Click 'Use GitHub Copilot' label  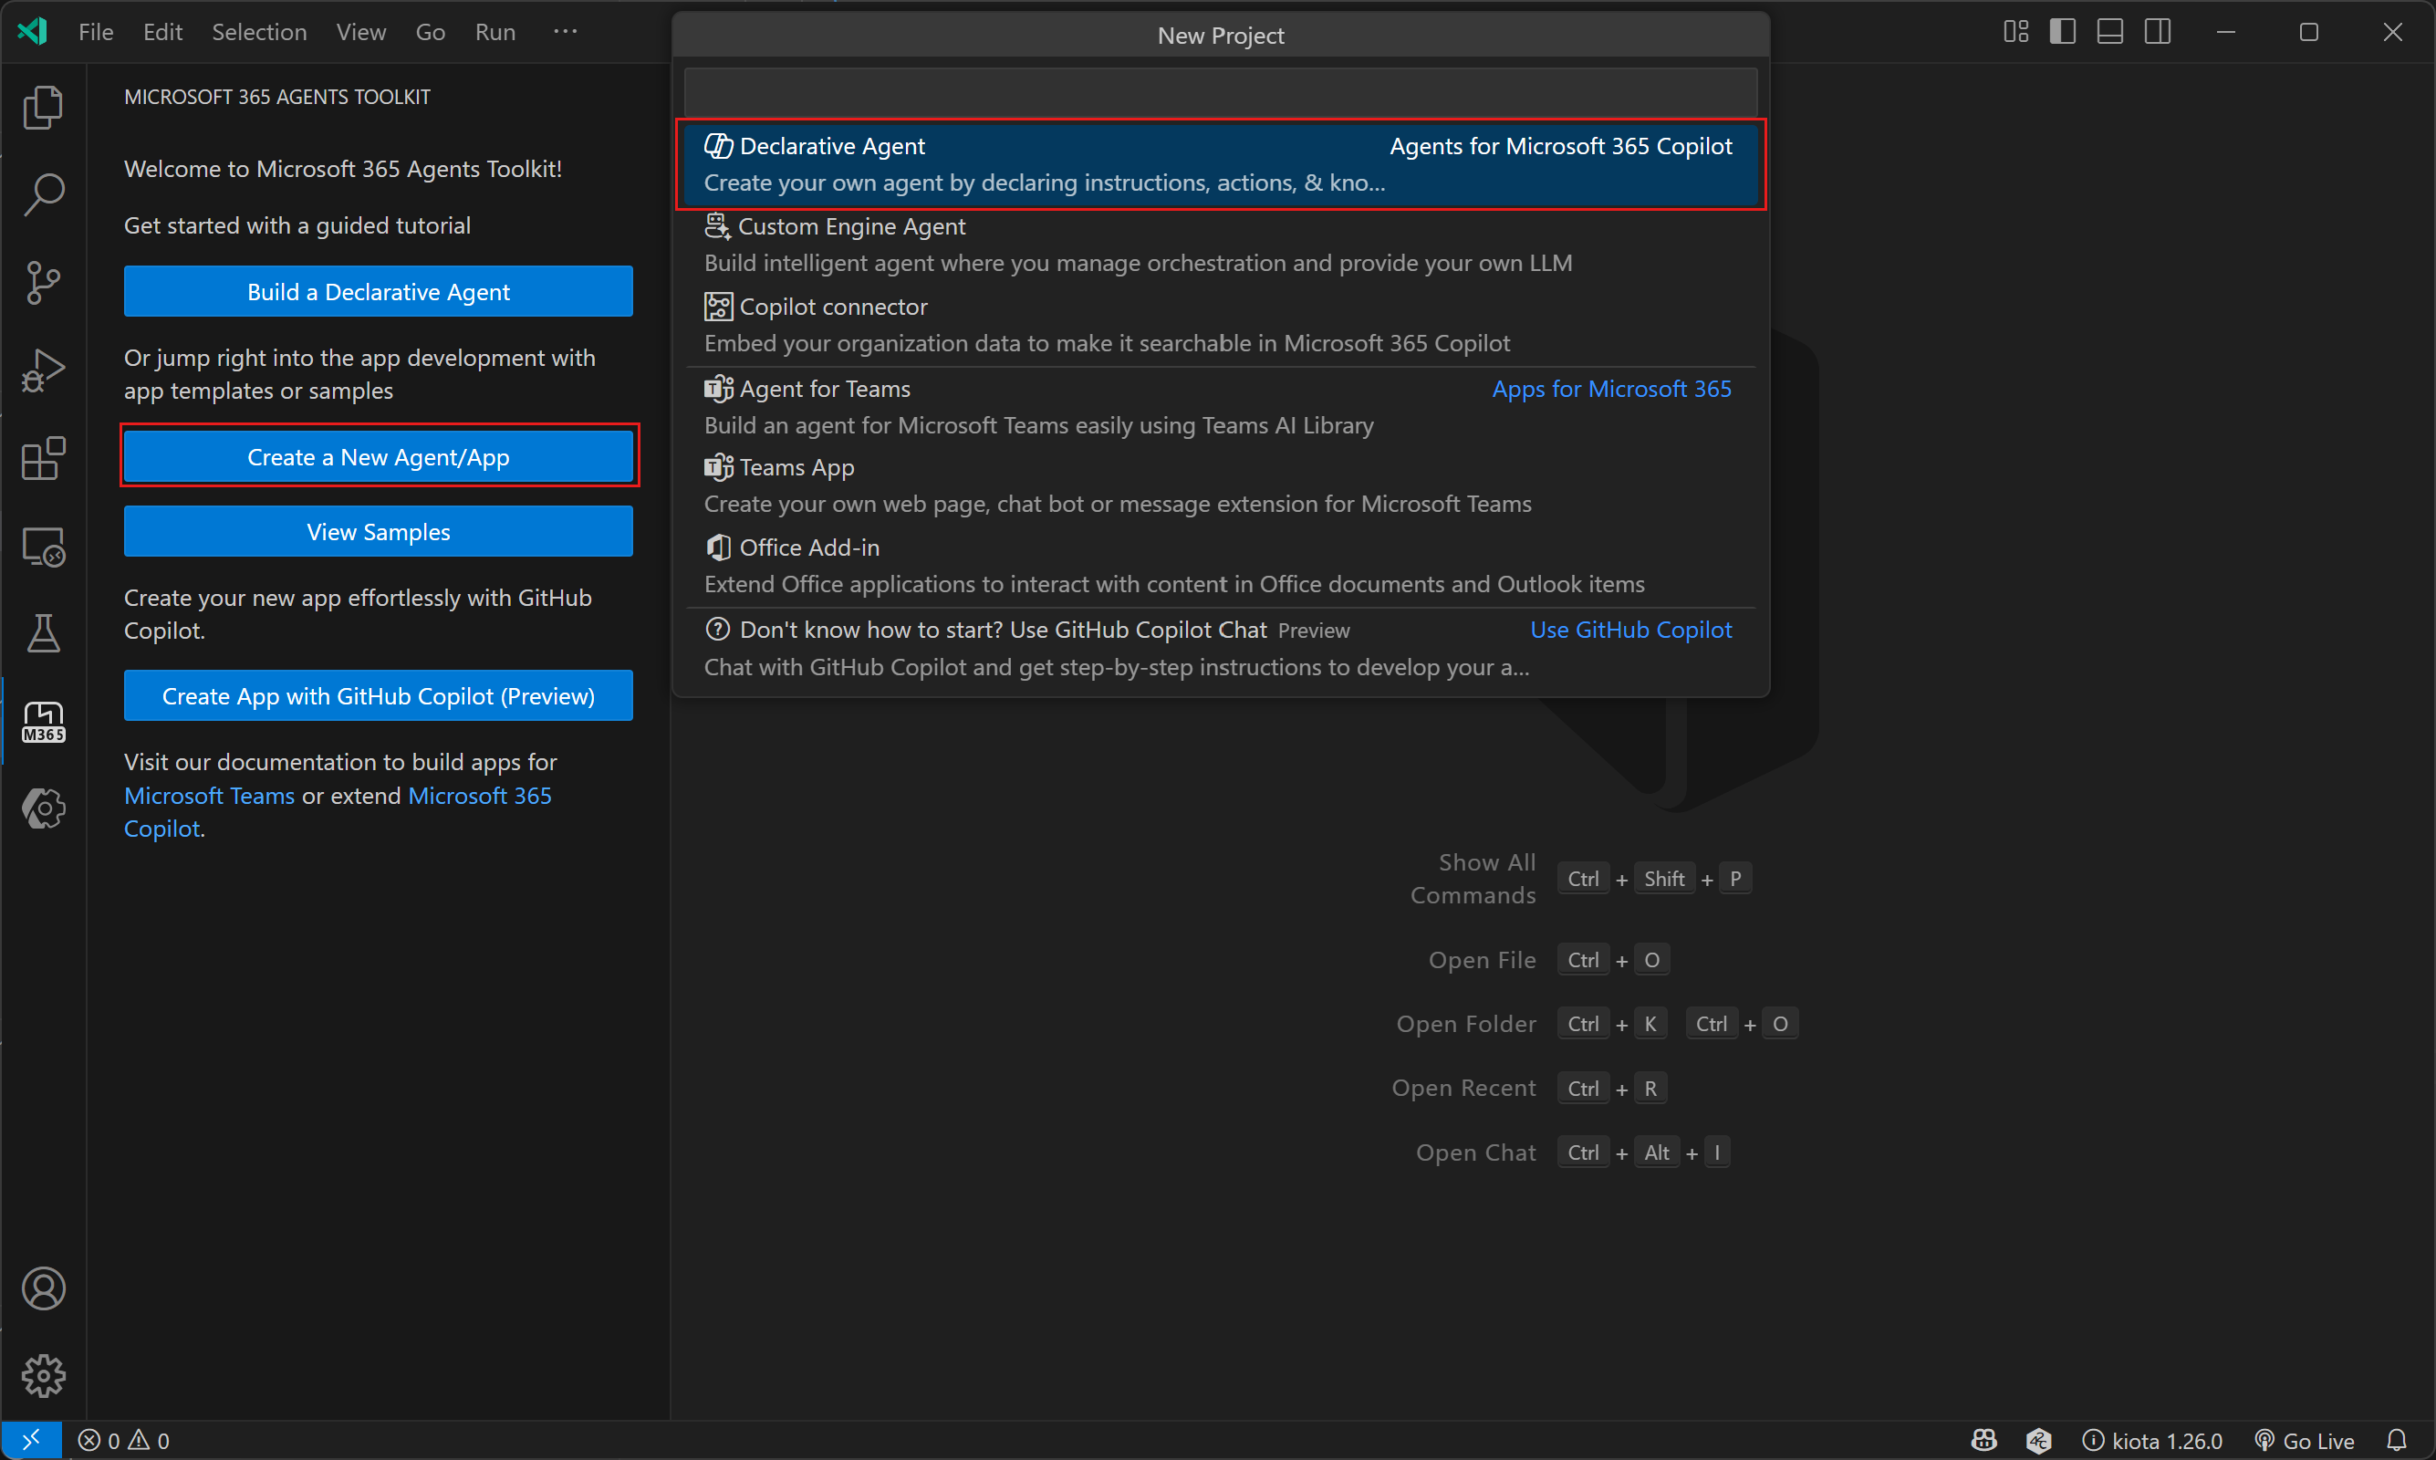coord(1630,630)
